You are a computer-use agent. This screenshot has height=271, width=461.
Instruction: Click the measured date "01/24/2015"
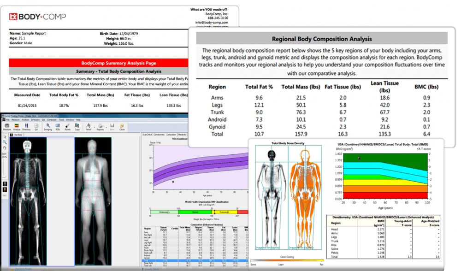(27, 106)
